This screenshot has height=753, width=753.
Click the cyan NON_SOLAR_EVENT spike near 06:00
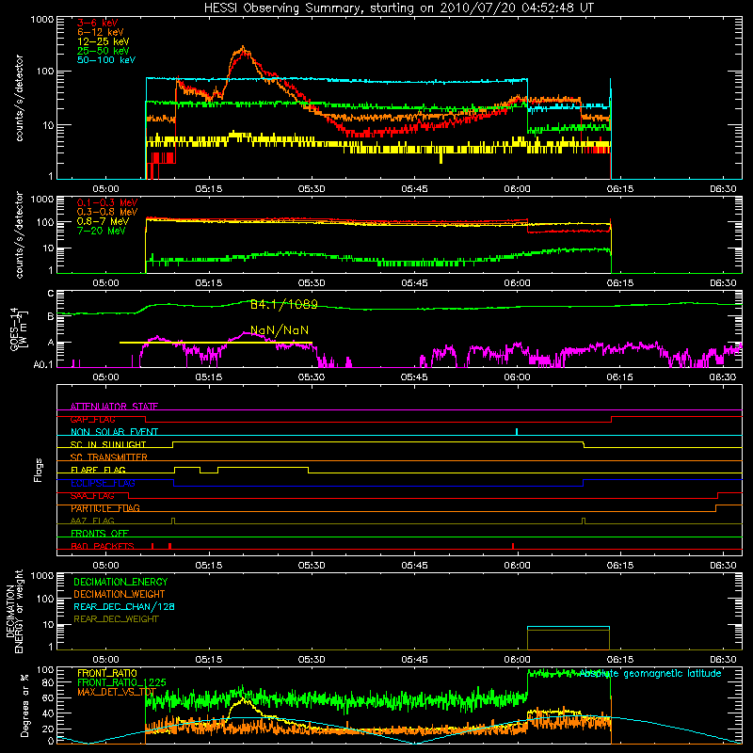[x=517, y=431]
